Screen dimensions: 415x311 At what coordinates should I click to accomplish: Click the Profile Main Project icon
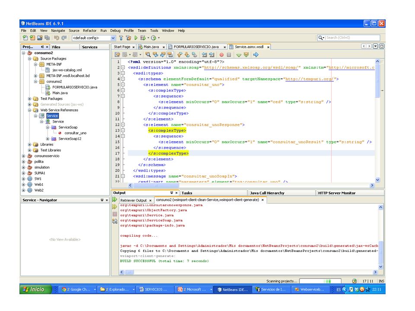tap(153, 38)
